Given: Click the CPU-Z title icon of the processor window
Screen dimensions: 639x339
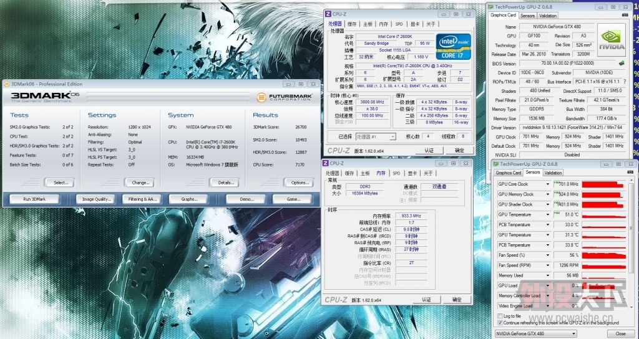Looking at the screenshot, I should point(328,14).
